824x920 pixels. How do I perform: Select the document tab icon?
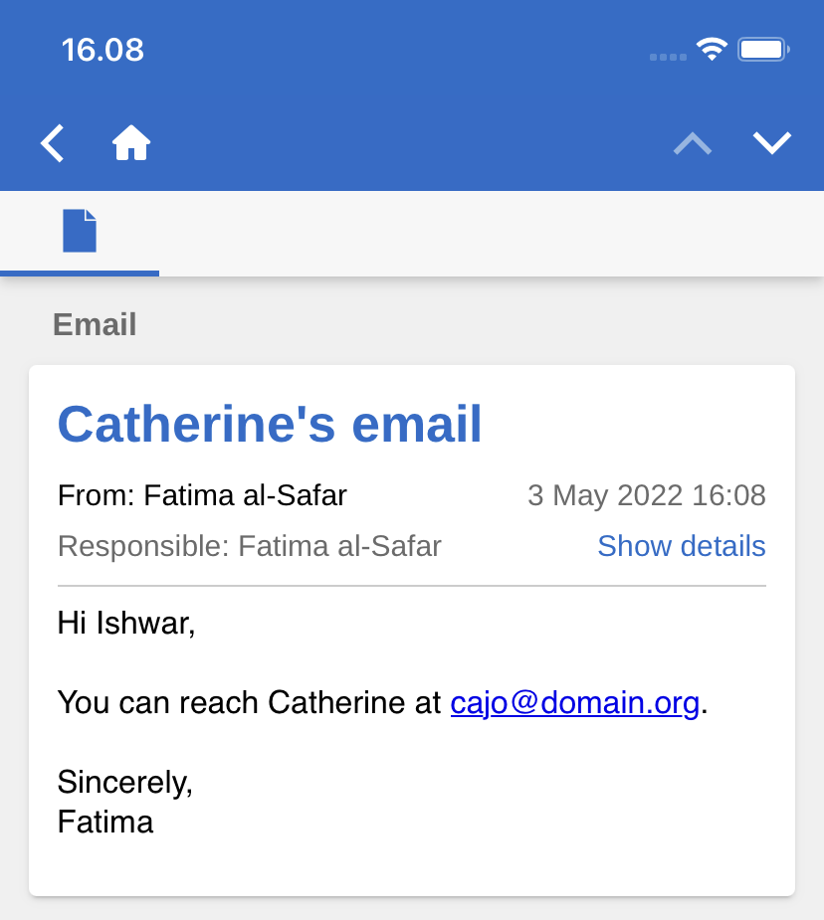pos(80,231)
